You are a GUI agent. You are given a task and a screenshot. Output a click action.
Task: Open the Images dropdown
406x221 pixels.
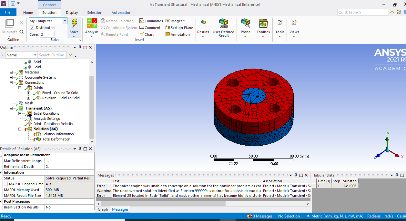point(175,21)
